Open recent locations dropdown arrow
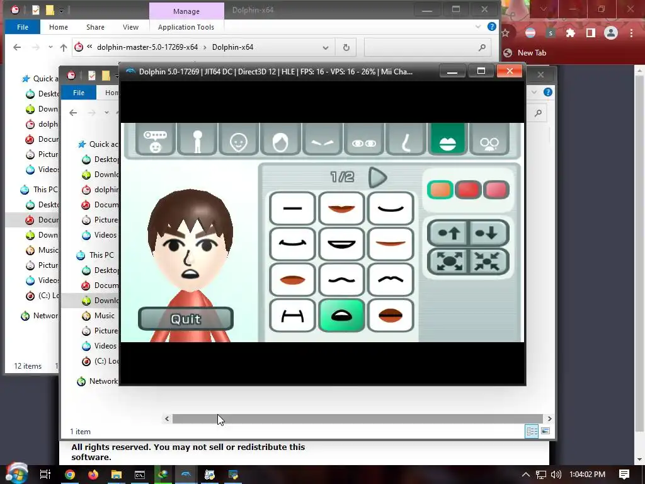This screenshot has width=645, height=484. coord(50,47)
